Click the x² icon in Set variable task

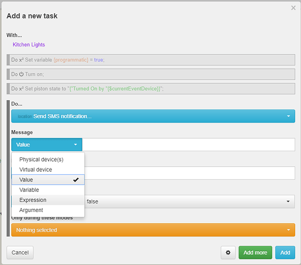(x=21, y=60)
